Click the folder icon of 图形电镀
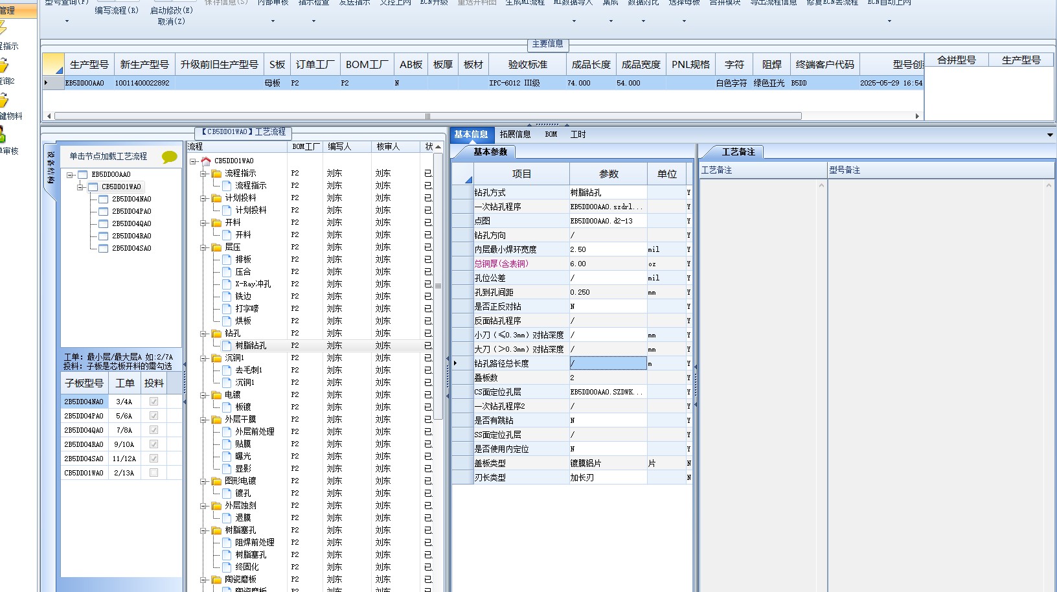The height and width of the screenshot is (592, 1057). (x=216, y=481)
